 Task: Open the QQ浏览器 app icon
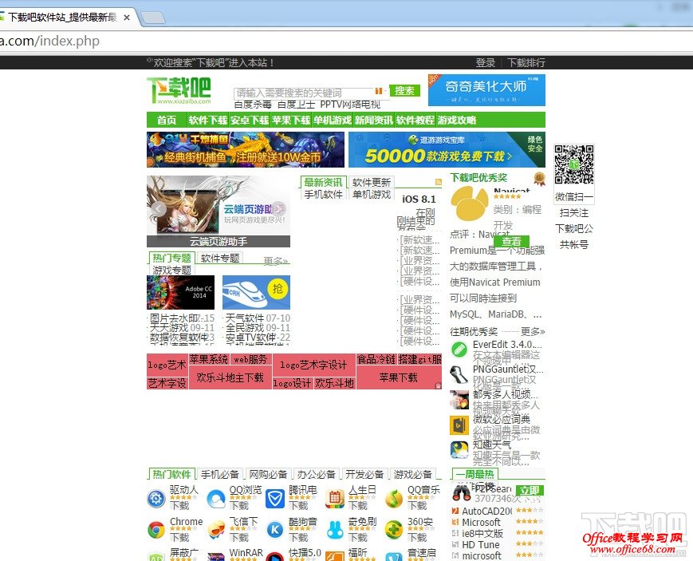click(215, 499)
